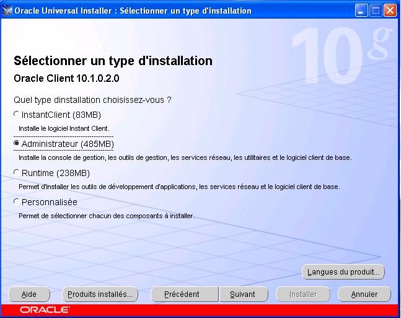401x318 pixels.
Task: Click the 'Sélectionner un type d'installation' heading
Action: 113,61
